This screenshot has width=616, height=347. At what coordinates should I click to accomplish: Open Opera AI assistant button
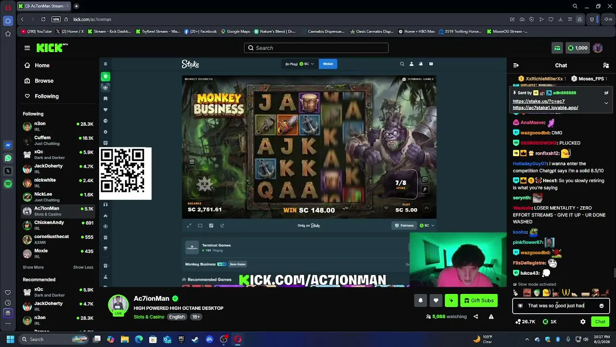coord(608,19)
